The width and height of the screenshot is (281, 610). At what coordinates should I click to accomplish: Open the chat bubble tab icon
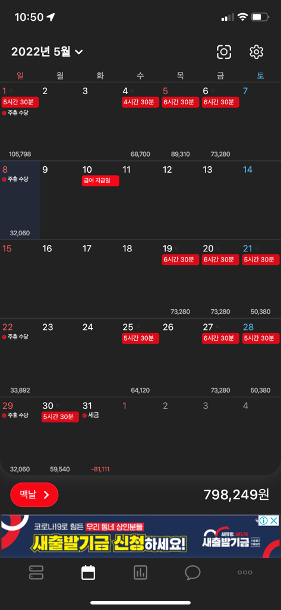pyautogui.click(x=192, y=572)
